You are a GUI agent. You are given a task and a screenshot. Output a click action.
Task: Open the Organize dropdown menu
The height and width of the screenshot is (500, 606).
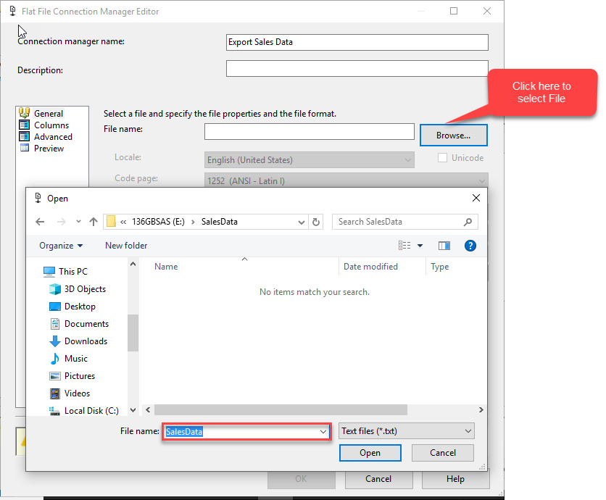coord(61,246)
